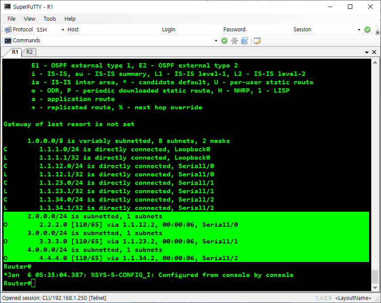The width and height of the screenshot is (381, 303).
Task: Click the terminal scrollbar up arrow
Action: [x=375, y=63]
